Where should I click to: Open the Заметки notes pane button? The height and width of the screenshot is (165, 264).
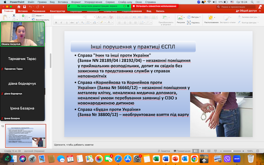pos(164,151)
